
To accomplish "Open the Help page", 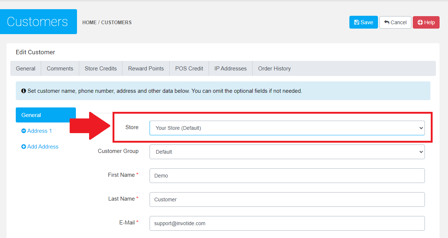I will pyautogui.click(x=426, y=22).
